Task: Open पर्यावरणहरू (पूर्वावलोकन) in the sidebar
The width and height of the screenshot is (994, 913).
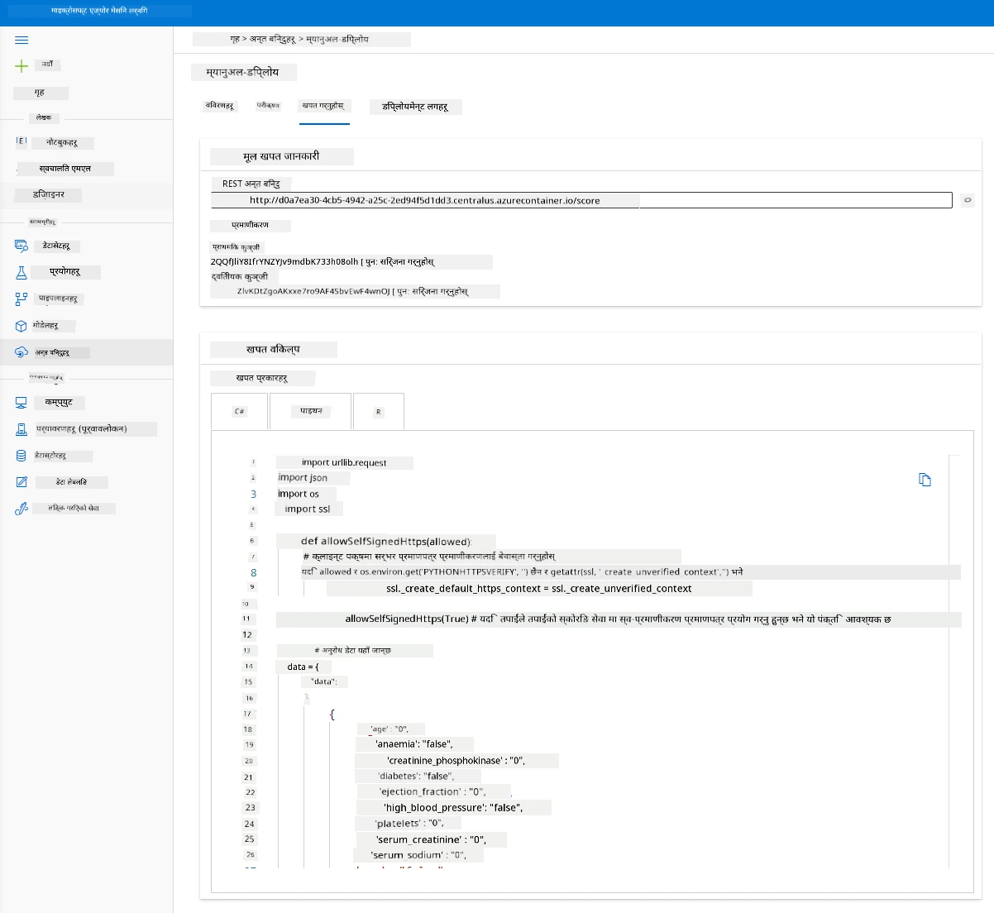Action: tap(82, 429)
